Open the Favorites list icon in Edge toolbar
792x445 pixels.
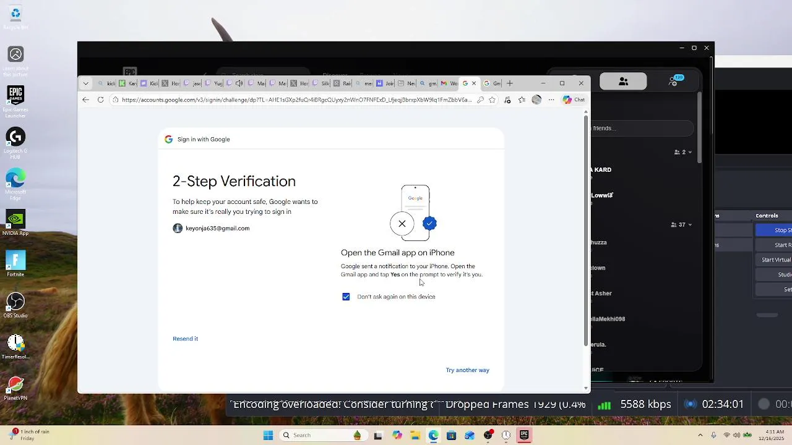click(522, 100)
